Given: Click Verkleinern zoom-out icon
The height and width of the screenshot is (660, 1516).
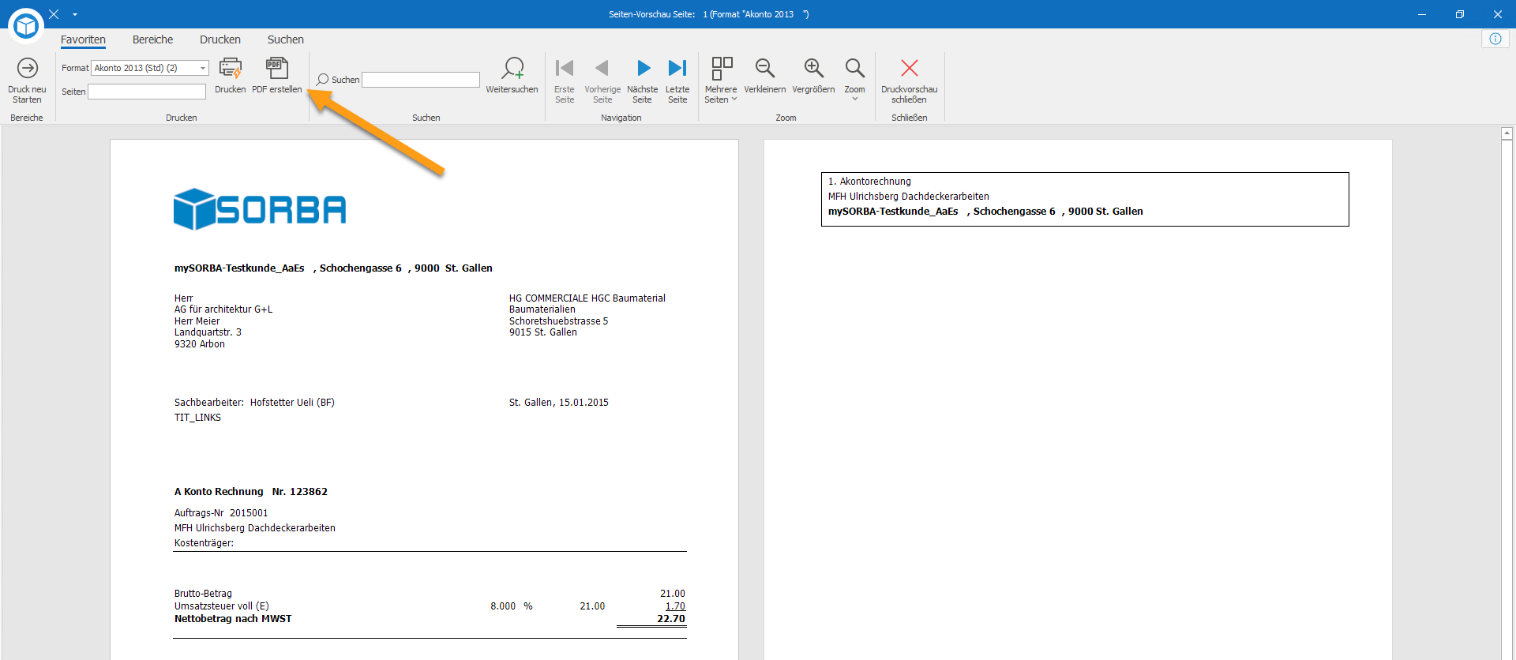Looking at the screenshot, I should (764, 69).
